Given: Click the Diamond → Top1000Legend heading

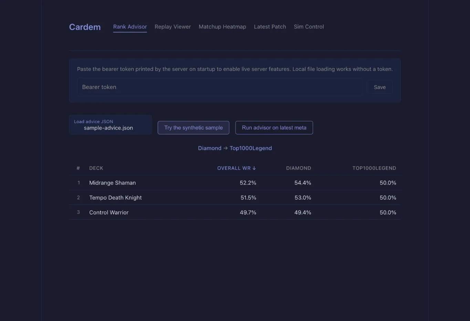Looking at the screenshot, I should coord(235,148).
